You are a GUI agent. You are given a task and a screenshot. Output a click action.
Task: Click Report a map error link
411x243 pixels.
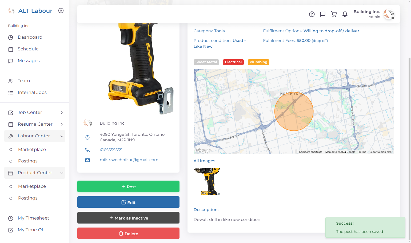pos(381,152)
